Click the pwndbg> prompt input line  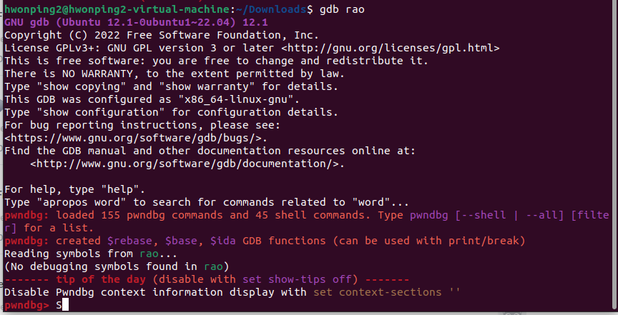pos(308,305)
